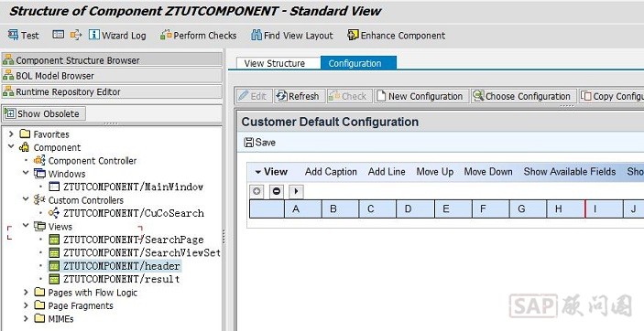
Task: Click the Windows node icon
Action: [x=39, y=173]
